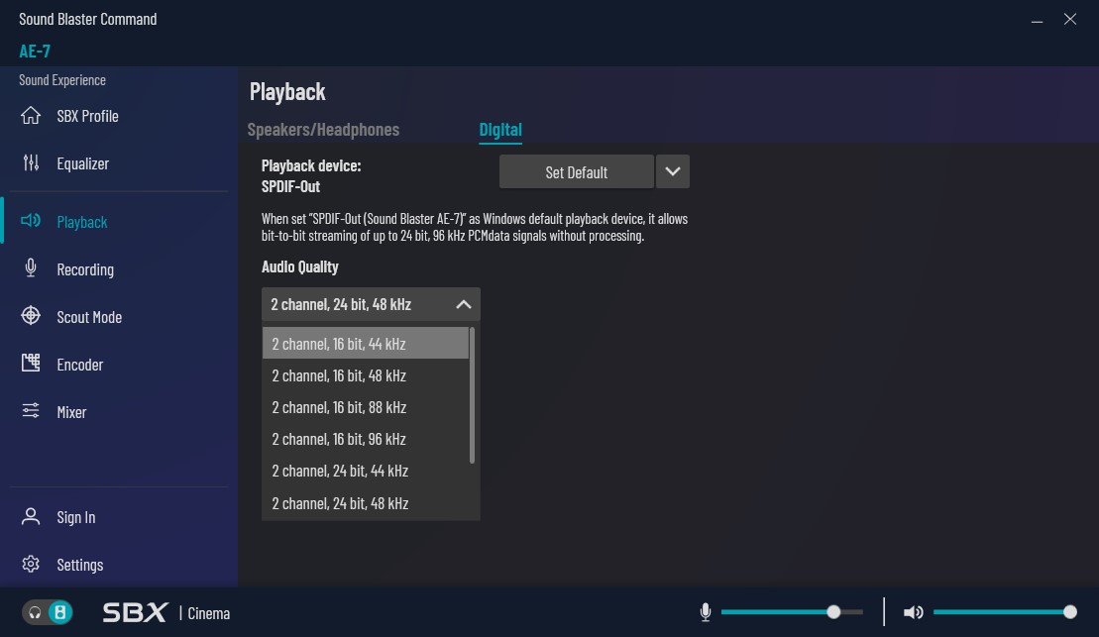This screenshot has width=1099, height=637.
Task: Switch to the Digital tab
Action: 500,129
